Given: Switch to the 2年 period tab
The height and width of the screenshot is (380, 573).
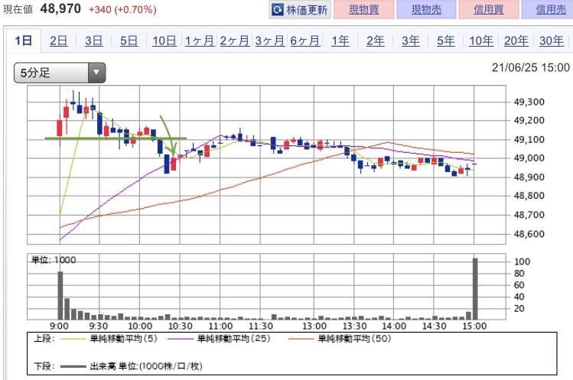Looking at the screenshot, I should tap(376, 41).
